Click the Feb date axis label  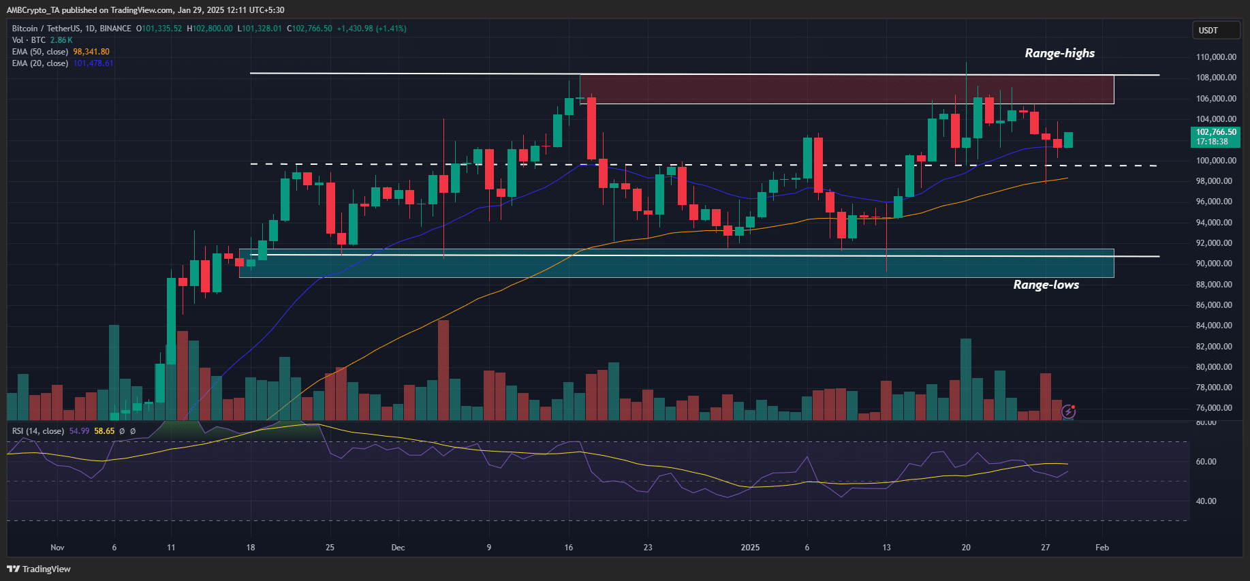pos(1102,548)
